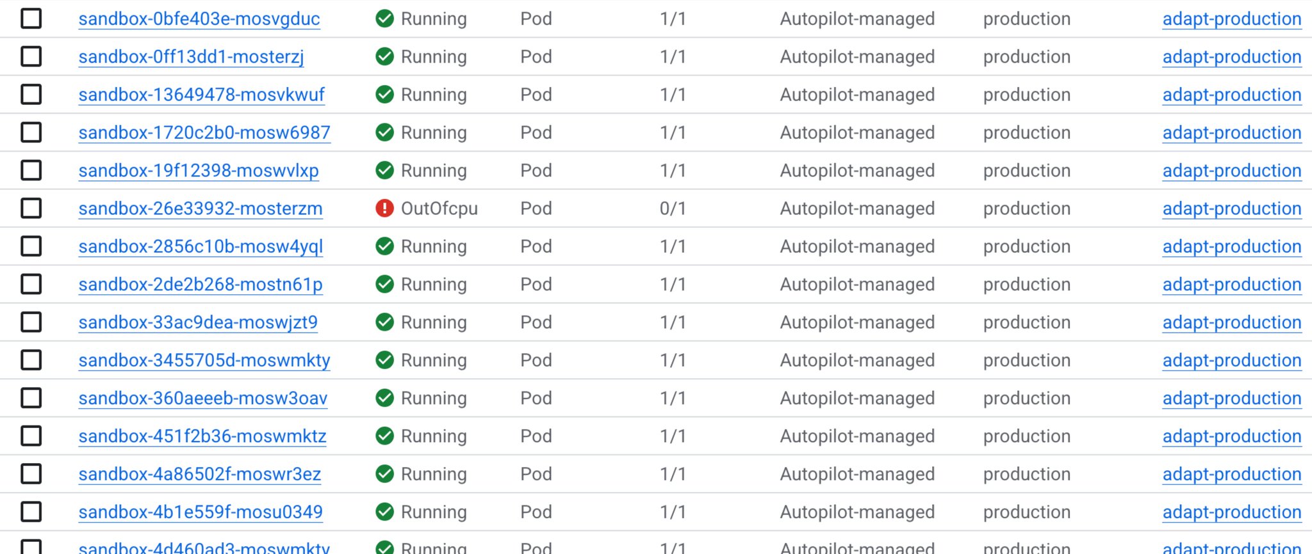The height and width of the screenshot is (554, 1312).
Task: Select the checkbox for sandbox-2de2b268-mostn61p
Action: [x=31, y=284]
